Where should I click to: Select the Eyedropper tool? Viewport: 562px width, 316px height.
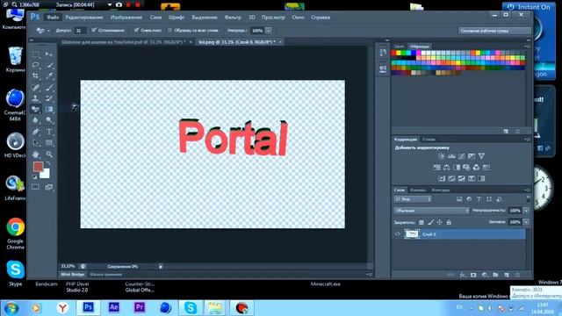pos(49,75)
